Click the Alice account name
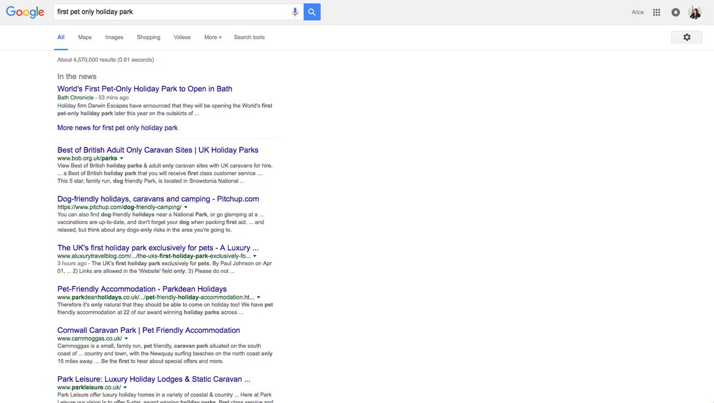Viewport: 714px width, 403px height. pos(637,12)
